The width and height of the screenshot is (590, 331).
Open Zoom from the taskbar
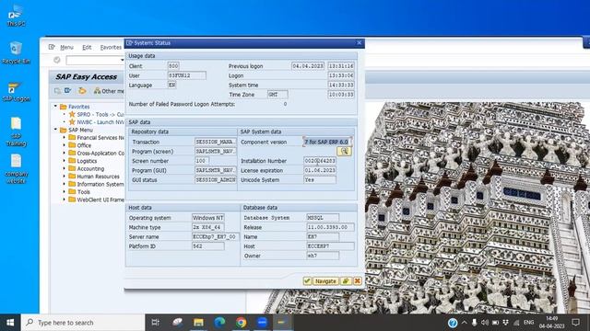pos(262,323)
